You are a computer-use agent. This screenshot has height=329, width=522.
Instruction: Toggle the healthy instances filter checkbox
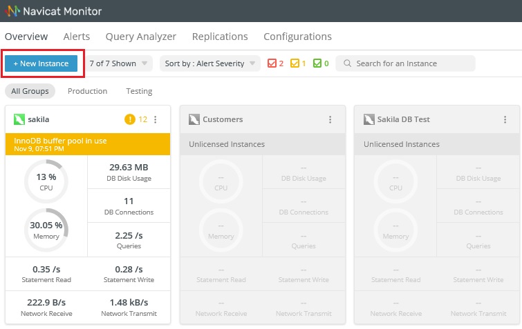317,63
